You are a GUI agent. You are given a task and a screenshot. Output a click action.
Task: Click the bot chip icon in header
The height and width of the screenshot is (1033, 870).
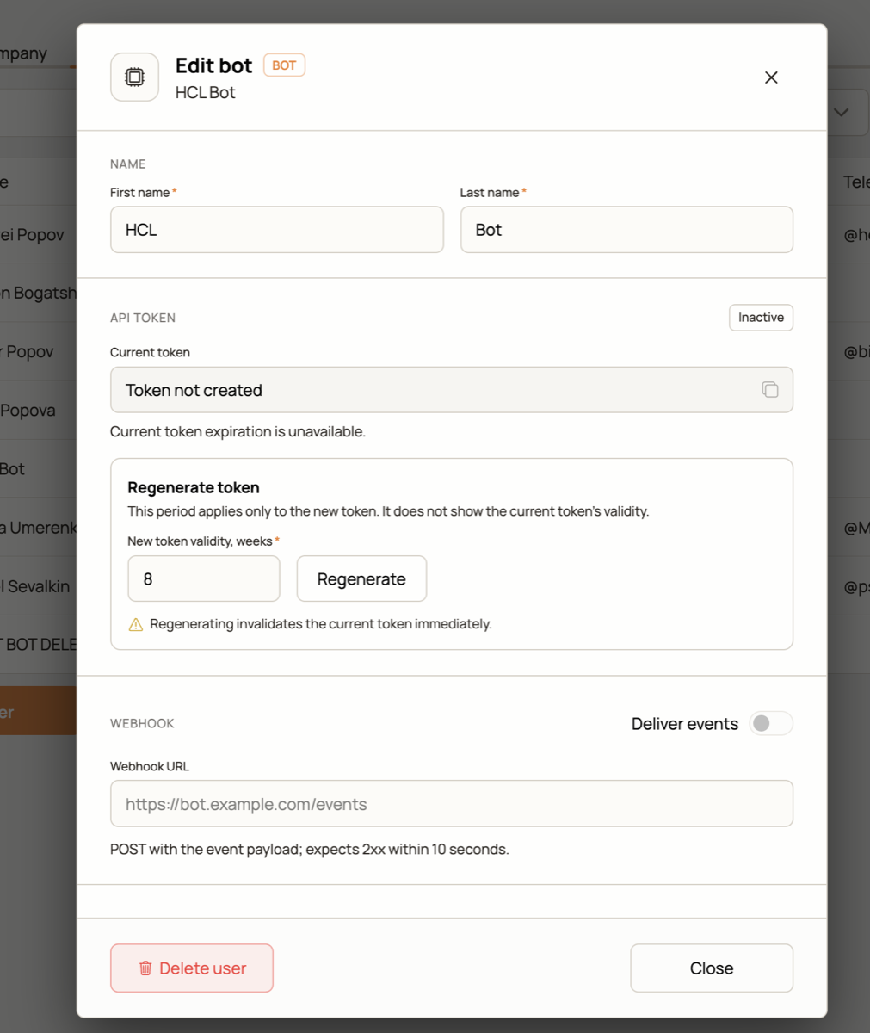[134, 77]
